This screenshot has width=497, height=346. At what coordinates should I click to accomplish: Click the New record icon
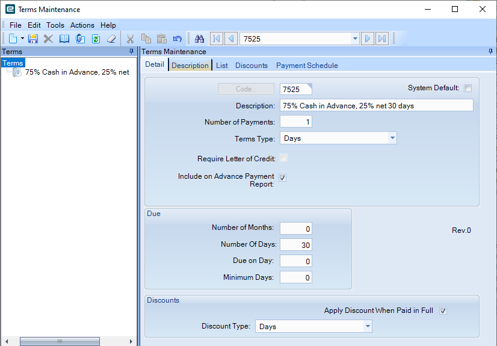13,39
